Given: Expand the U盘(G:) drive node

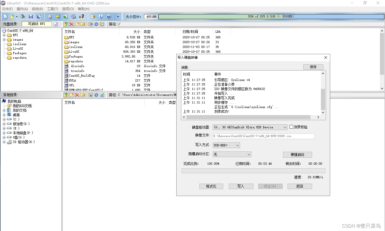Looking at the screenshot, I should [4, 138].
